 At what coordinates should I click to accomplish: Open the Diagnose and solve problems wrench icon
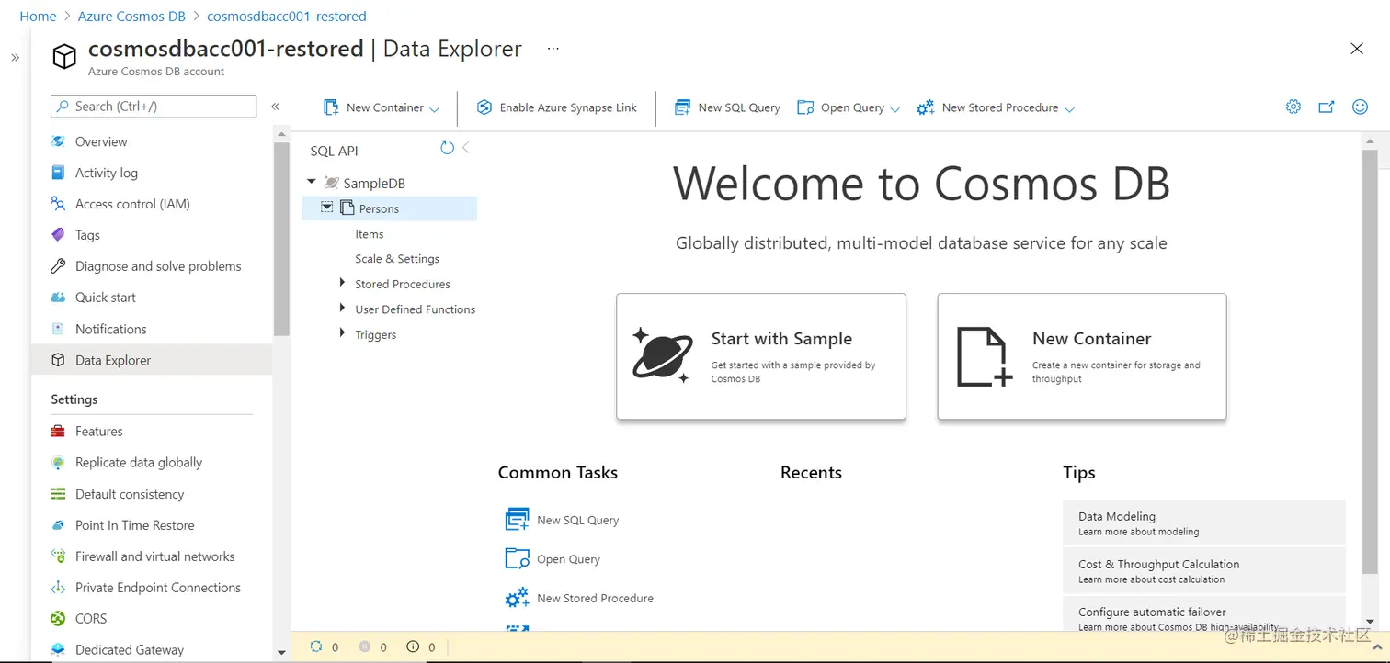tap(58, 266)
